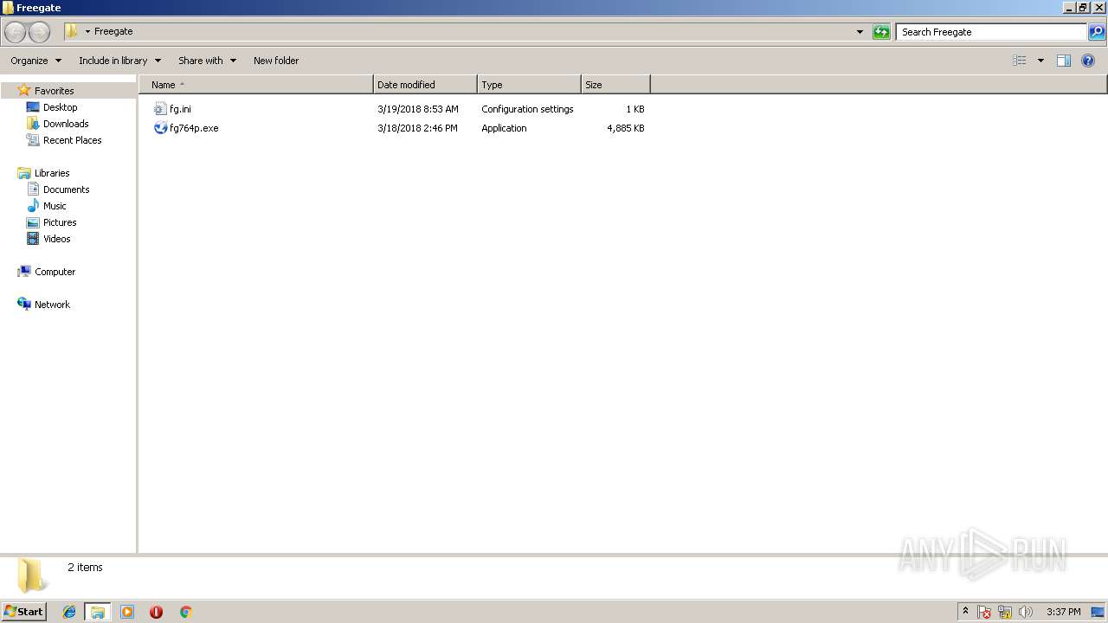Sort by the Type column header
Viewport: 1108px width, 623px height.
pyautogui.click(x=529, y=85)
